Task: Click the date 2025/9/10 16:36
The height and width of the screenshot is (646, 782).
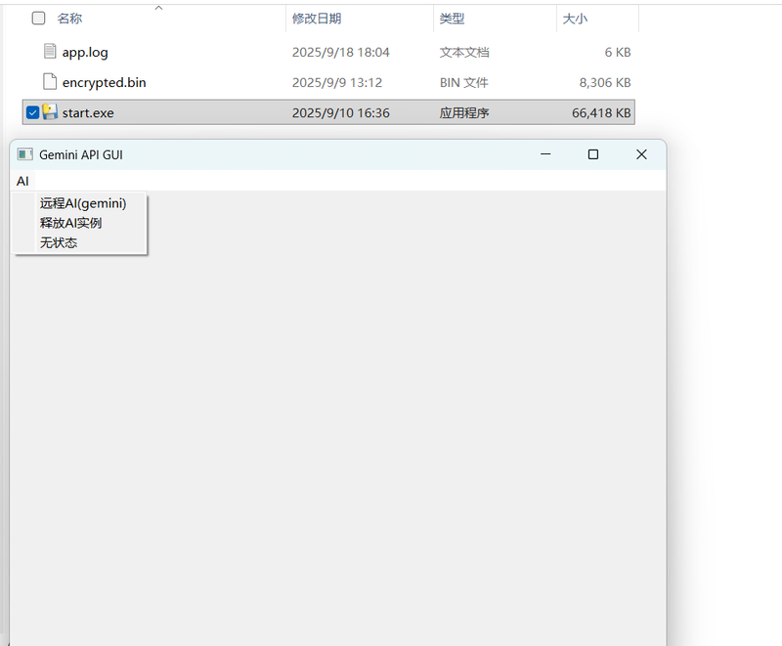Action: click(340, 113)
